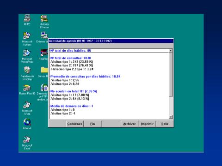Screen dimensions: 222x166
Task: Click the Archivar button
Action: pyautogui.click(x=129, y=124)
